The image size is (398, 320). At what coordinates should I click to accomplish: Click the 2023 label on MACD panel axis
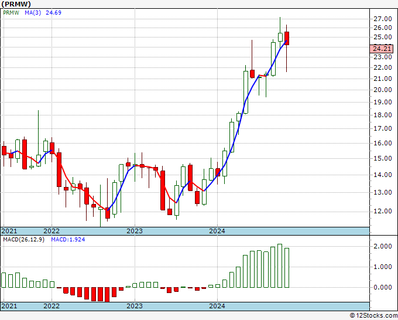pyautogui.click(x=135, y=306)
